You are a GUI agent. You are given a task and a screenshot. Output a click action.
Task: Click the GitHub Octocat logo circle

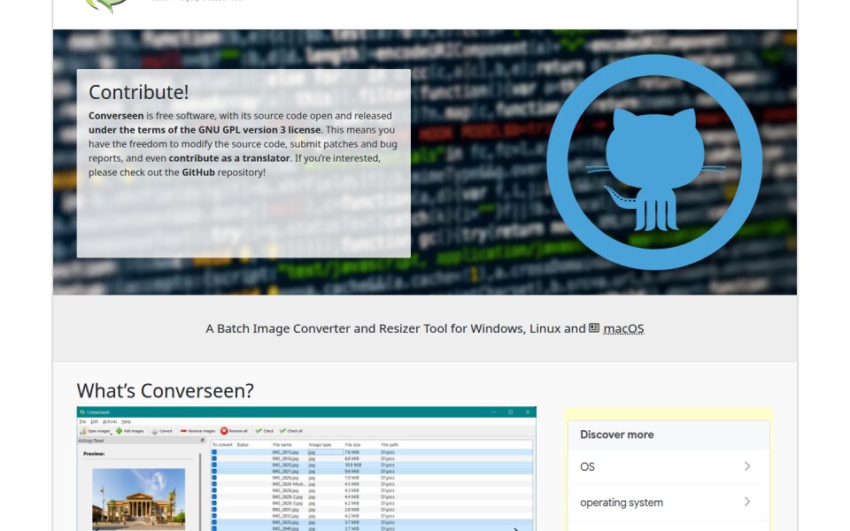pyautogui.click(x=654, y=162)
